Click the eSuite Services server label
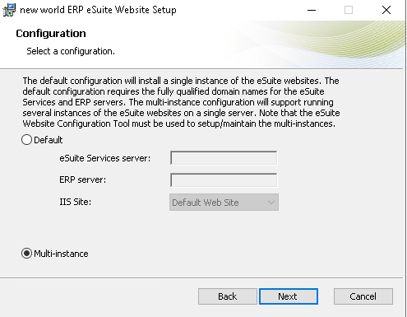Screen dimensions: 407x317 pos(105,158)
